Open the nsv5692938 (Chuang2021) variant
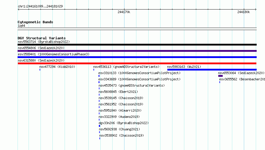265x150 pixels. click(119, 129)
